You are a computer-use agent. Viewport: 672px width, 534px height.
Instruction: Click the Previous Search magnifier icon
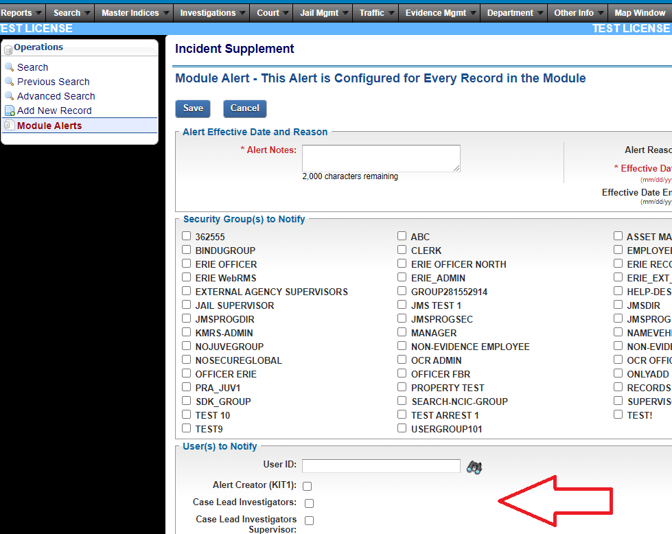(x=11, y=82)
